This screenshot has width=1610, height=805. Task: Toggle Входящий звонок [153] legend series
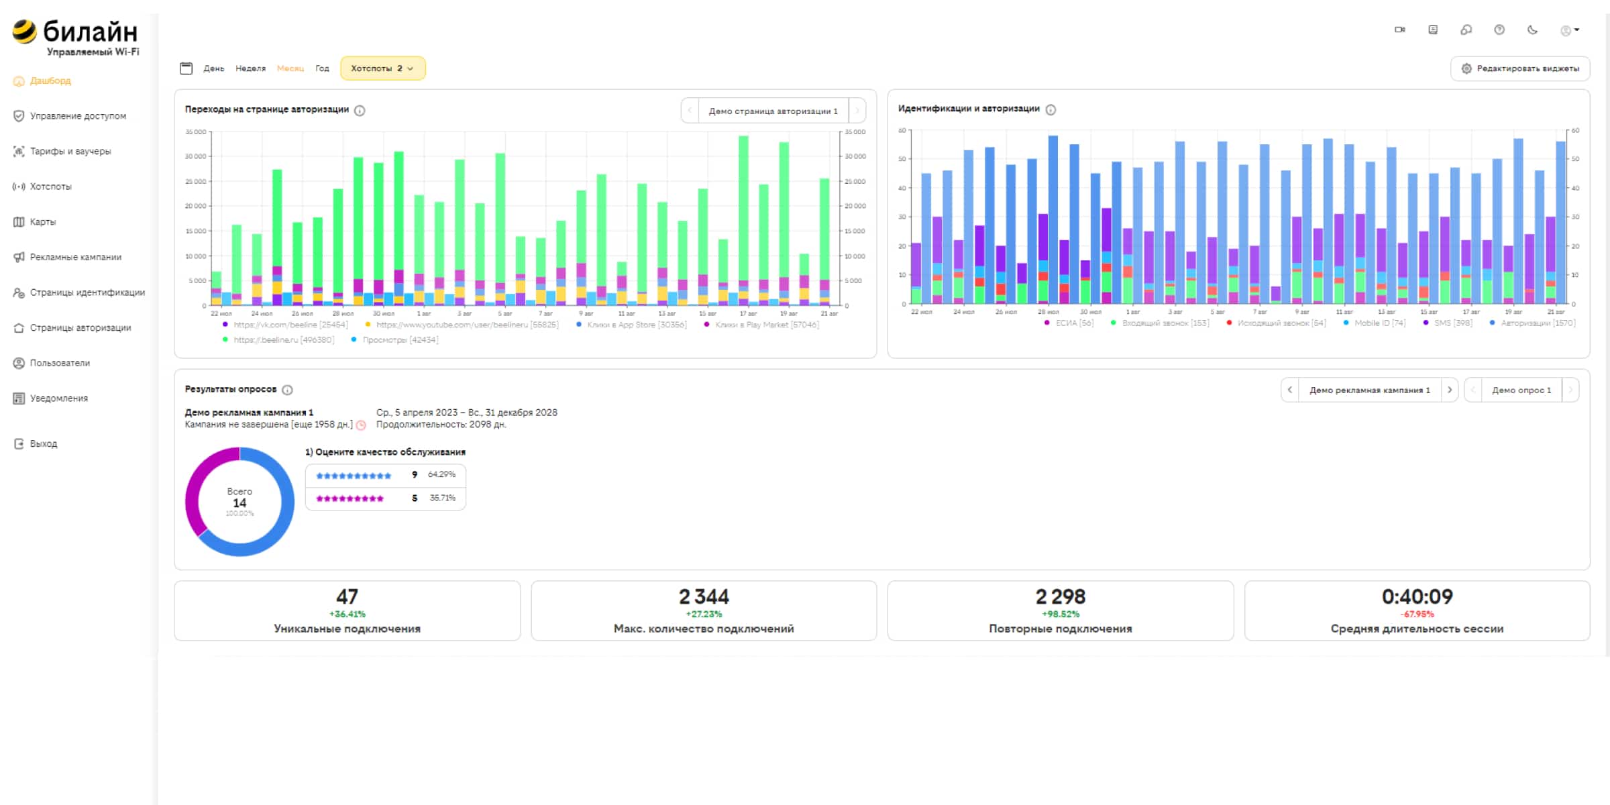point(1160,323)
